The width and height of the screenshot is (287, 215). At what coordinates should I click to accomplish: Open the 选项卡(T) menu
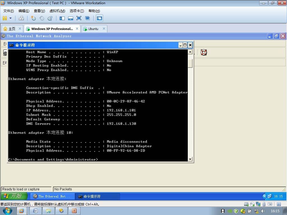pos(77,11)
